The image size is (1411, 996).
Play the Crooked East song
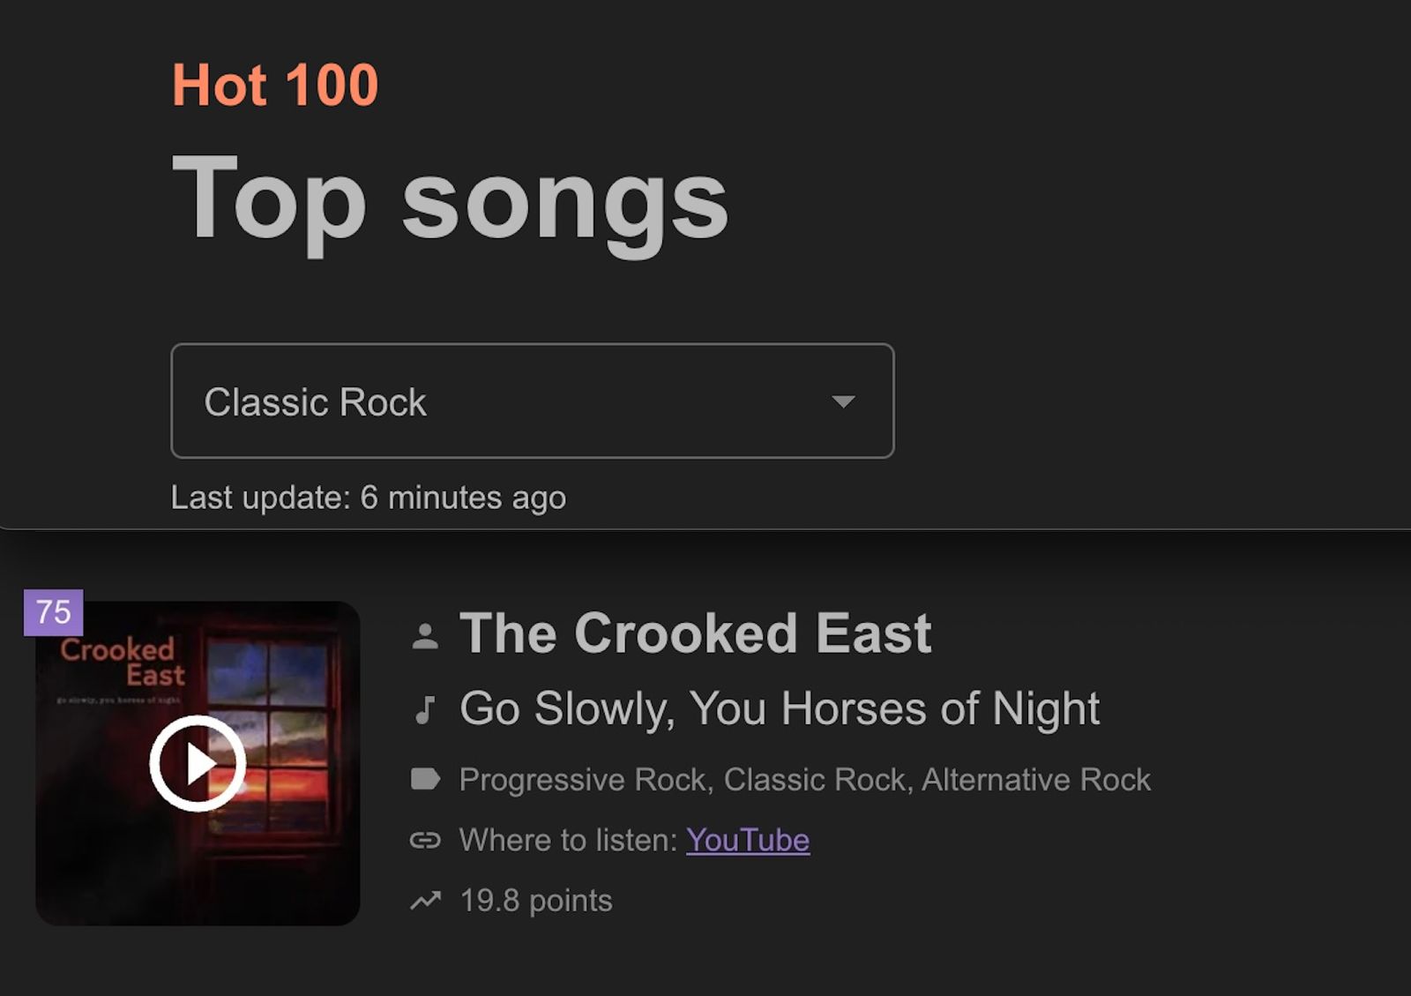198,764
